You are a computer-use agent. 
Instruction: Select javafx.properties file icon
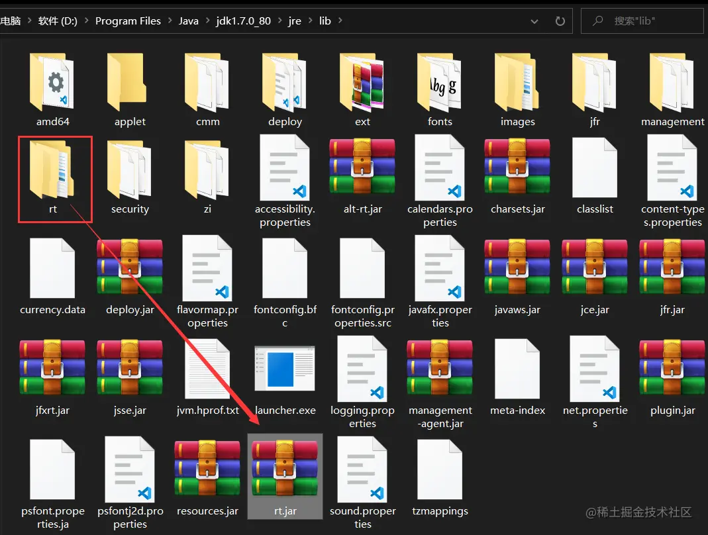pyautogui.click(x=440, y=268)
